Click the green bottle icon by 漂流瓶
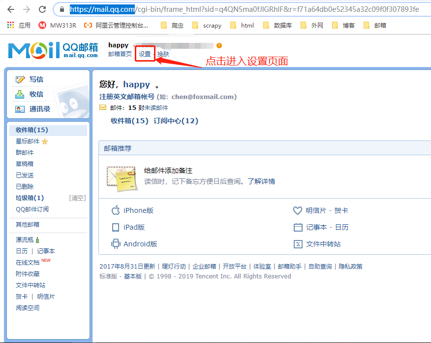This screenshot has height=343, width=431. tap(37, 240)
